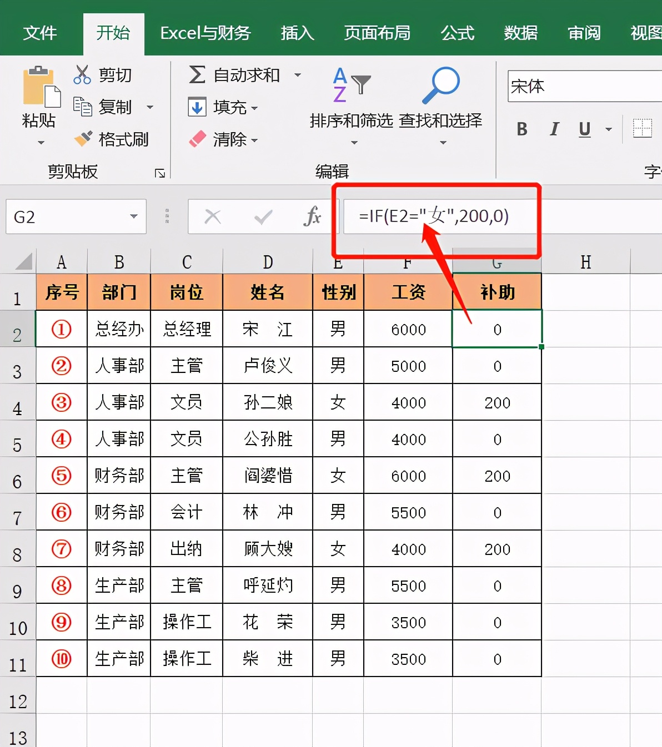
Task: Click the Copy icon
Action: pyautogui.click(x=82, y=107)
